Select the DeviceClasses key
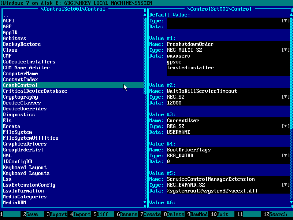This screenshot has height=220, width=293. tap(73, 103)
